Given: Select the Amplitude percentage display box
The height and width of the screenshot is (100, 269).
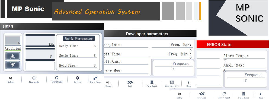Looking at the screenshot, I should [13, 40].
